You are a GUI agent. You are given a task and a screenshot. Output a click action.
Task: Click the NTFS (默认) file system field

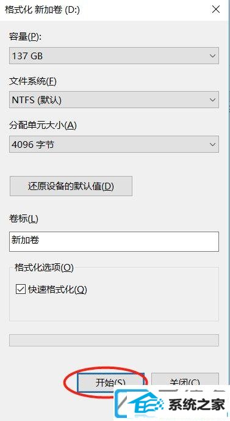(x=114, y=100)
